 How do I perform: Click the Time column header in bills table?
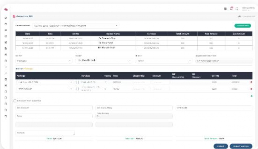(50, 34)
